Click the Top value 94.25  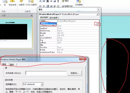click(x=60, y=40)
